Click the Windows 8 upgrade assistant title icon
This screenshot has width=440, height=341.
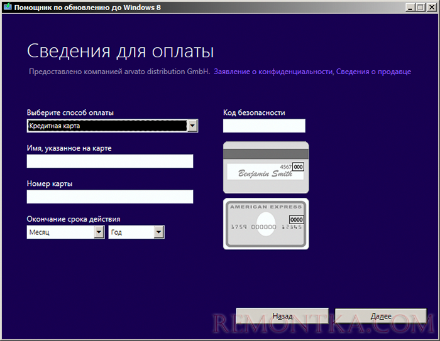pyautogui.click(x=8, y=7)
